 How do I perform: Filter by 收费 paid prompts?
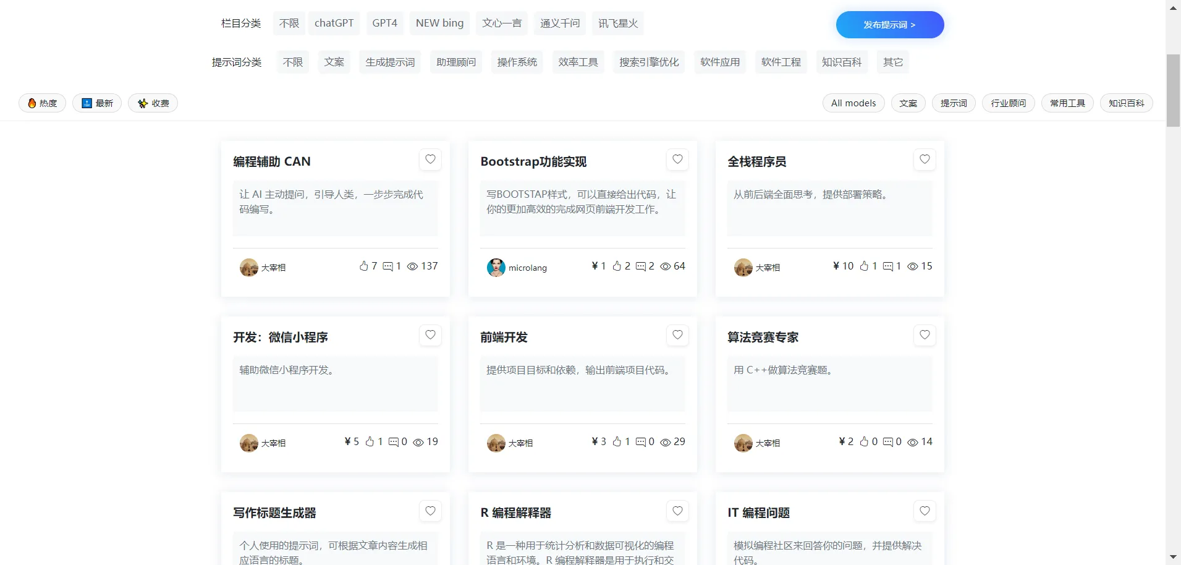click(153, 103)
